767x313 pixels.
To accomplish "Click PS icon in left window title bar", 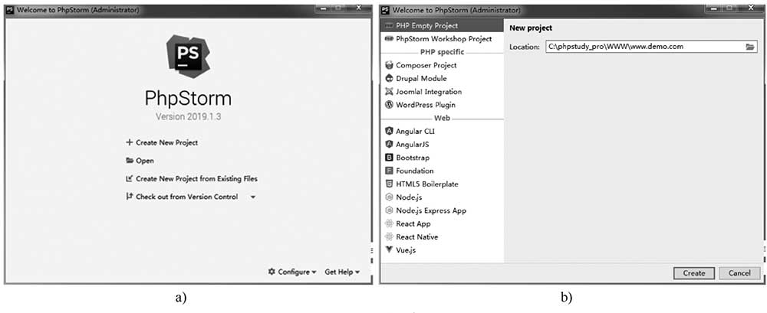I will tap(10, 10).
